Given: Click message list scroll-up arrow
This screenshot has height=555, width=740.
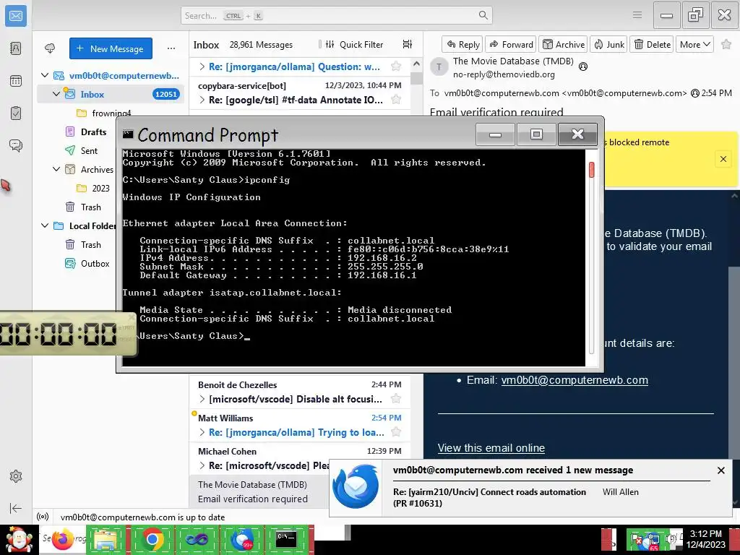Looking at the screenshot, I should 416,64.
